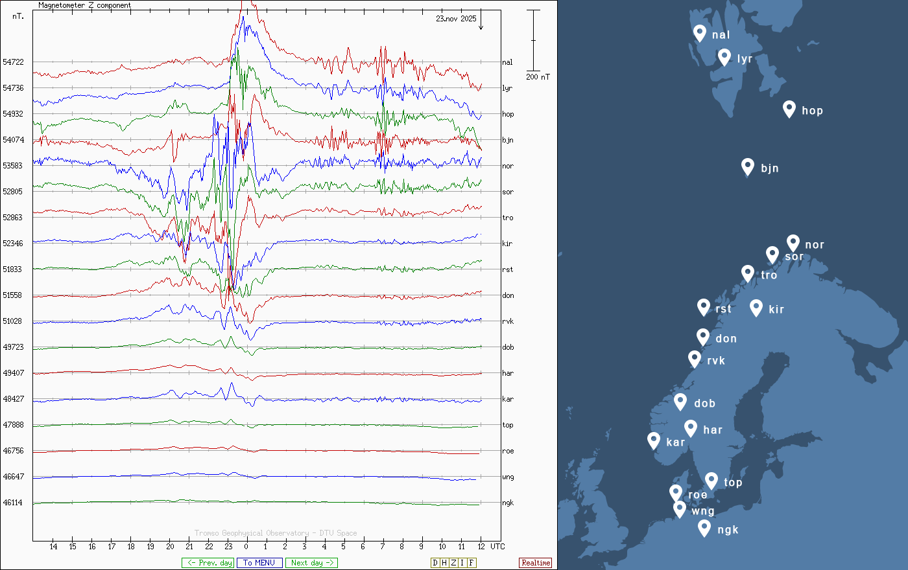Click the nor station map pin
The width and height of the screenshot is (908, 570).
tap(793, 243)
